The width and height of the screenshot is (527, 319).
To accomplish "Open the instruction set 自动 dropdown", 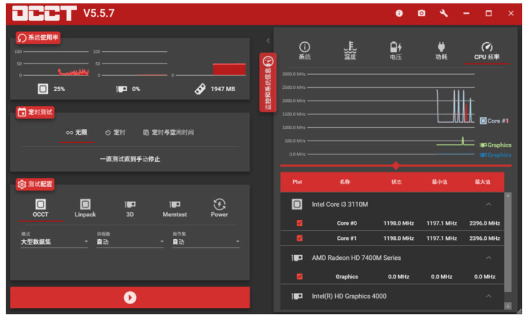I will click(x=205, y=242).
